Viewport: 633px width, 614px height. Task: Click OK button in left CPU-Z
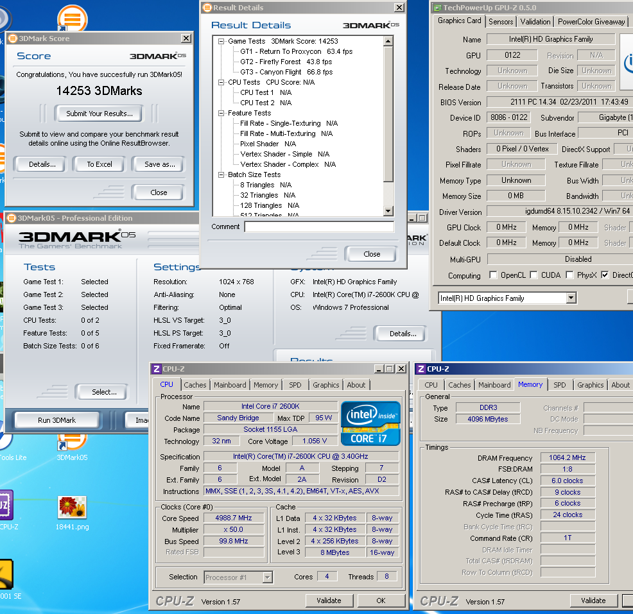tap(381, 601)
